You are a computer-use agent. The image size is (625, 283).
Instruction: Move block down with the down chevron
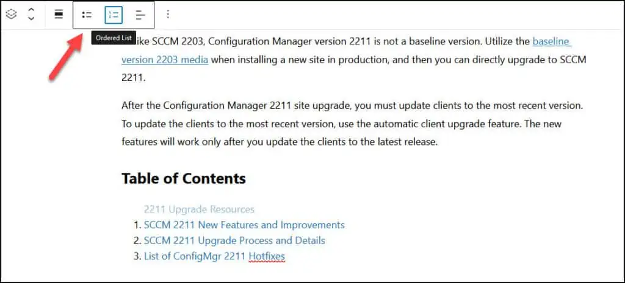tap(31, 18)
